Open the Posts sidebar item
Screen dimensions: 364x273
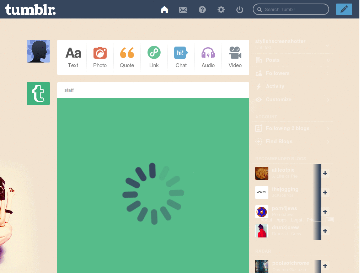tap(293, 60)
